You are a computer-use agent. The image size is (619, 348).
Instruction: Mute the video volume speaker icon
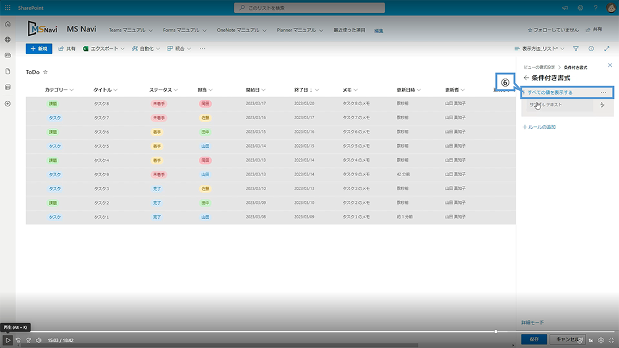[38, 340]
